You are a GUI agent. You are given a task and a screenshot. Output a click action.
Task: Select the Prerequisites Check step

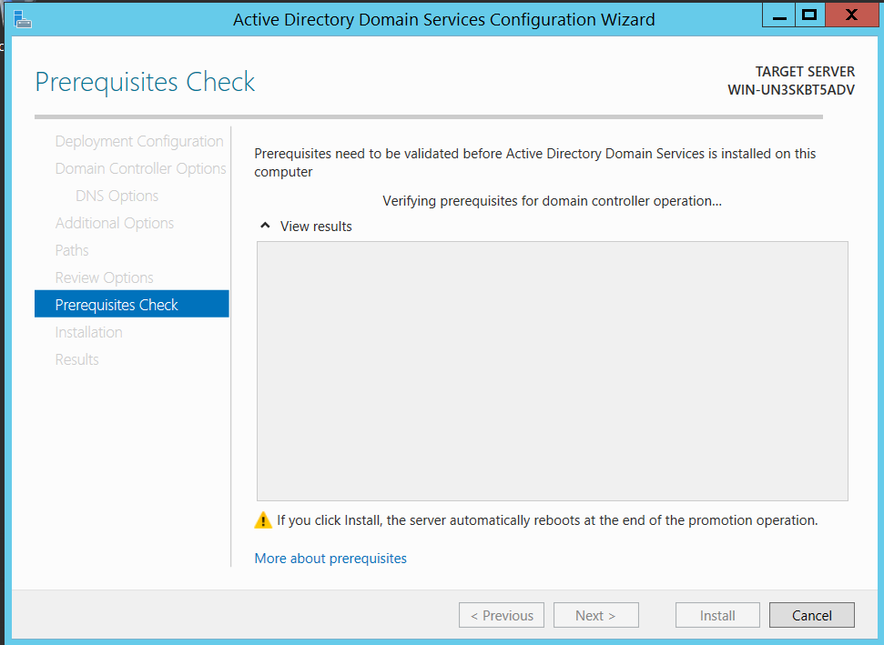coord(132,304)
